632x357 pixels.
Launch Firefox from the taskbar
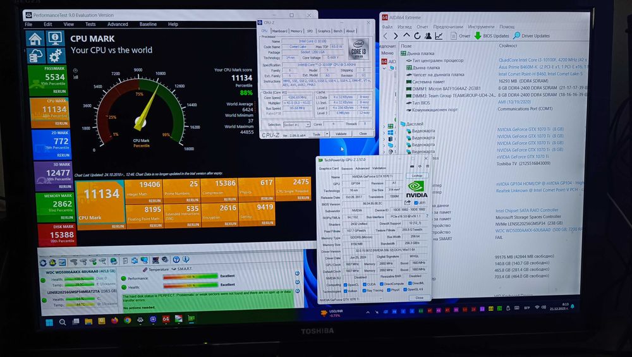coord(114,321)
